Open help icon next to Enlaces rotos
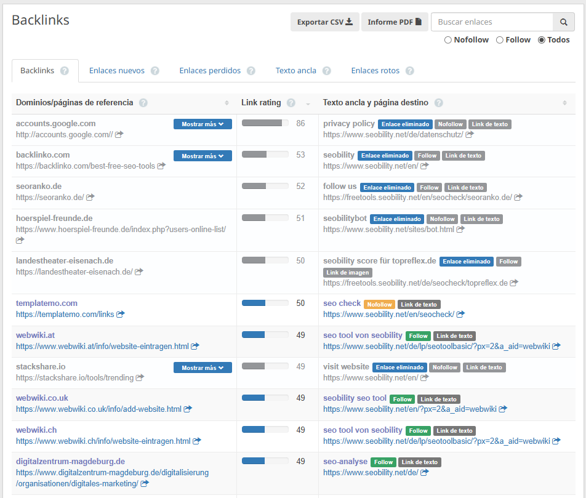 [x=409, y=71]
